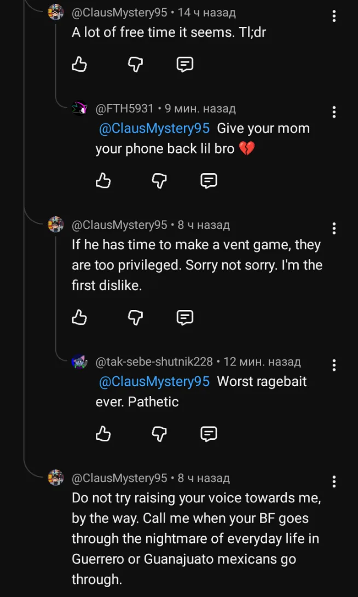Reply to the @FTH5931 comment

coord(209,181)
